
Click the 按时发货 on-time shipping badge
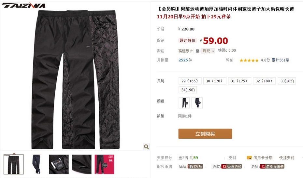tap(195, 166)
